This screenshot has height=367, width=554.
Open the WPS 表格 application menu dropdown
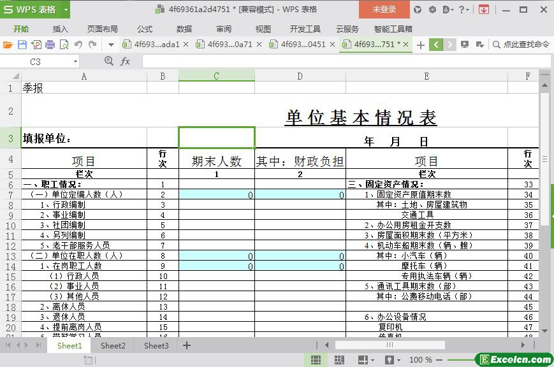(66, 10)
